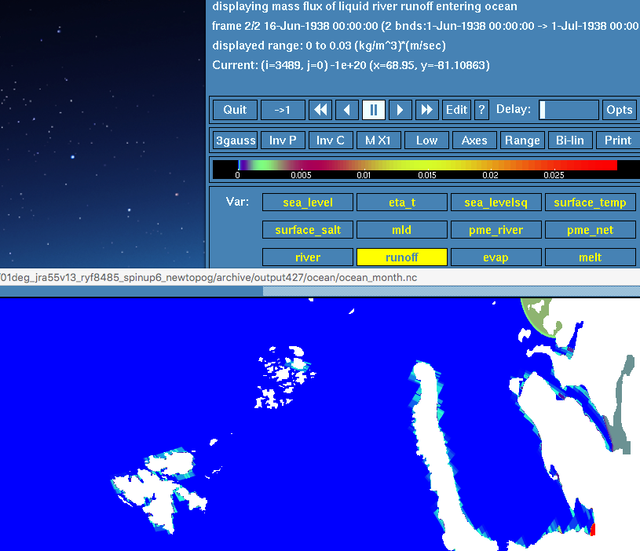
Task: Cycle the 3gauss colormap button
Action: (x=235, y=140)
